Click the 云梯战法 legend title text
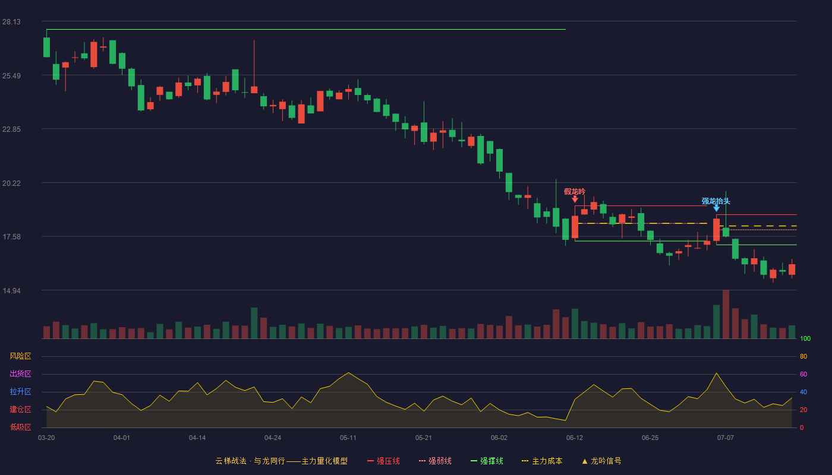The width and height of the screenshot is (832, 475). pyautogui.click(x=231, y=461)
